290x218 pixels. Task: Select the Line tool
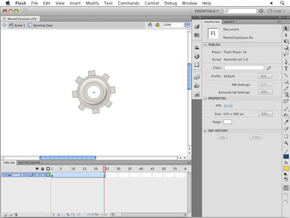click(286, 75)
